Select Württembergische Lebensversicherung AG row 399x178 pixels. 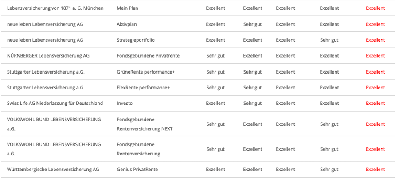tap(199, 169)
